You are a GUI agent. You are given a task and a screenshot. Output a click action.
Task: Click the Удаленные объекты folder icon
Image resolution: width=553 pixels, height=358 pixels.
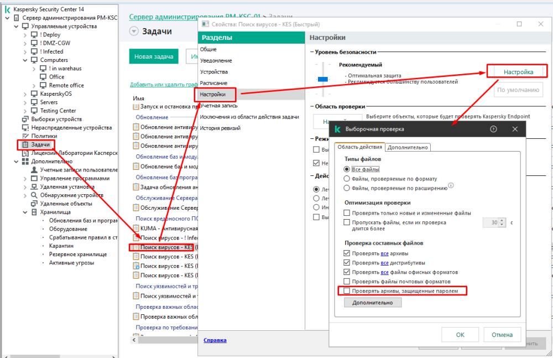(x=34, y=204)
